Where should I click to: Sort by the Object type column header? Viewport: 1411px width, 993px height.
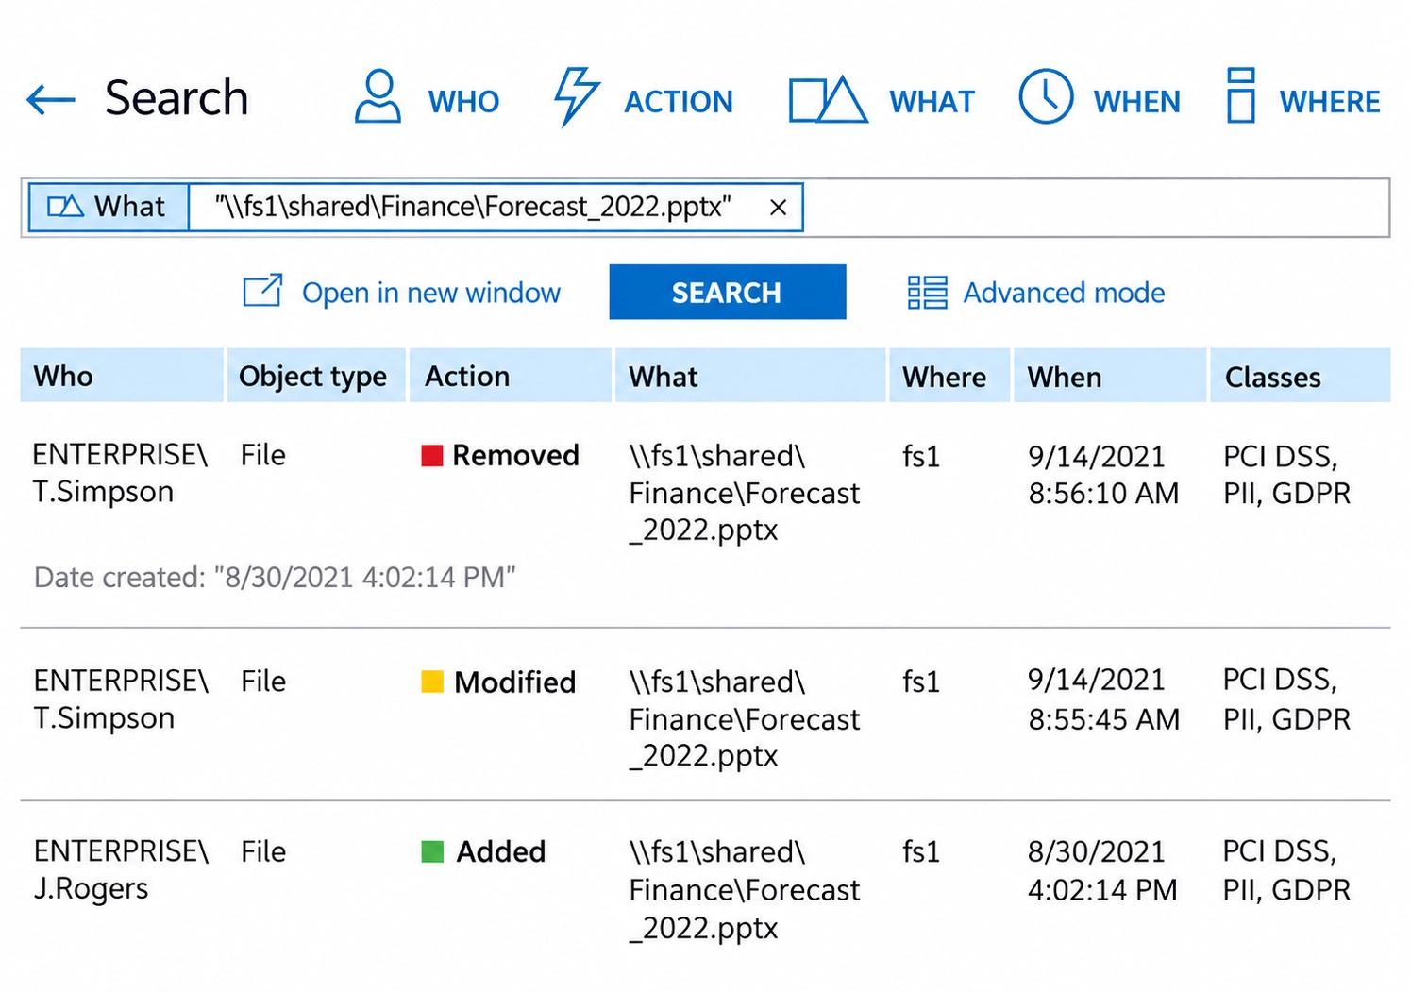coord(315,376)
